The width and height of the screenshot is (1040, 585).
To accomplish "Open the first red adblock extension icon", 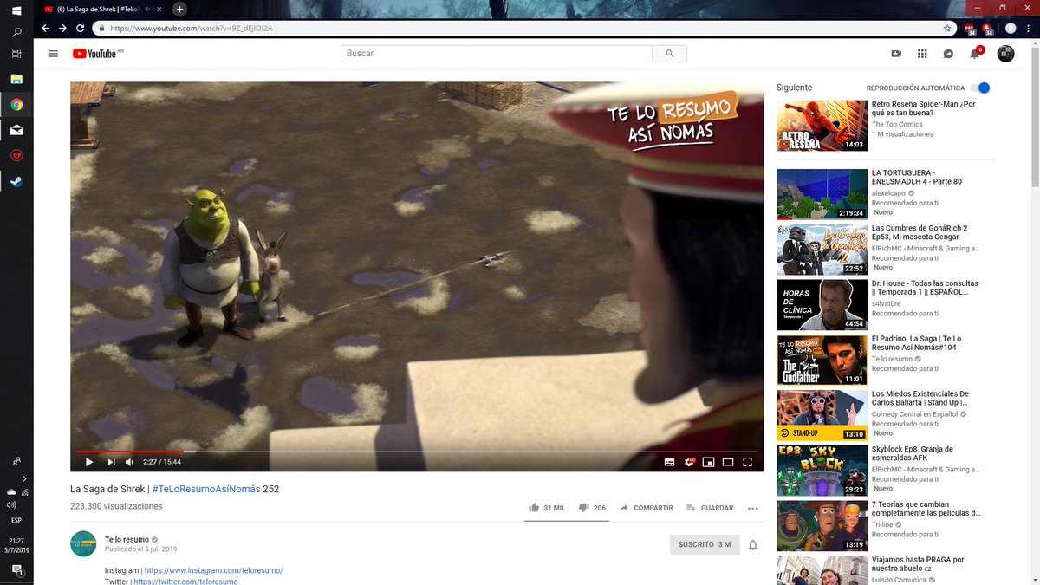I will [970, 29].
